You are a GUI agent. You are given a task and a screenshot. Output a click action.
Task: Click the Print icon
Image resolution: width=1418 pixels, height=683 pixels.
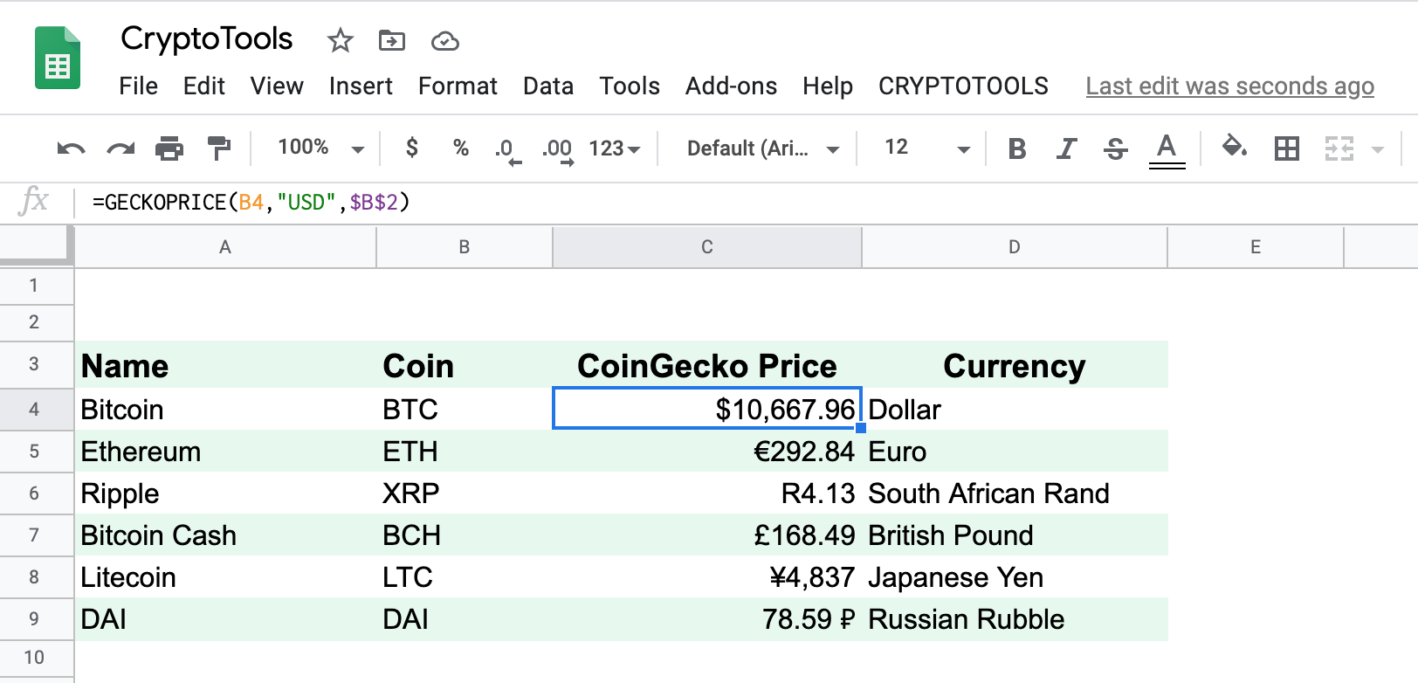point(169,148)
